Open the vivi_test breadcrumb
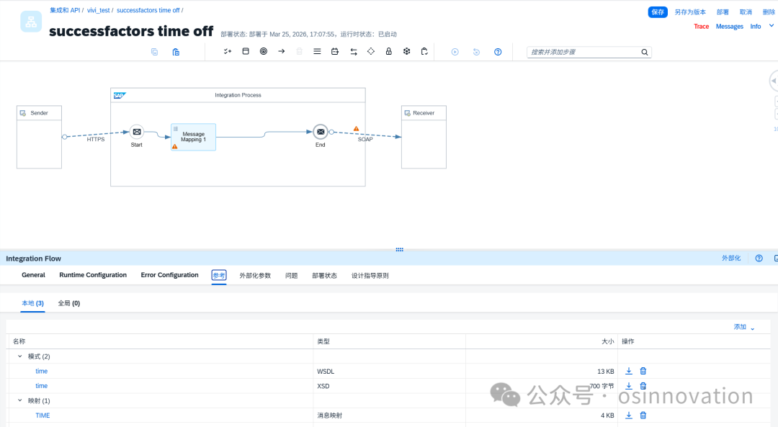 tap(98, 10)
